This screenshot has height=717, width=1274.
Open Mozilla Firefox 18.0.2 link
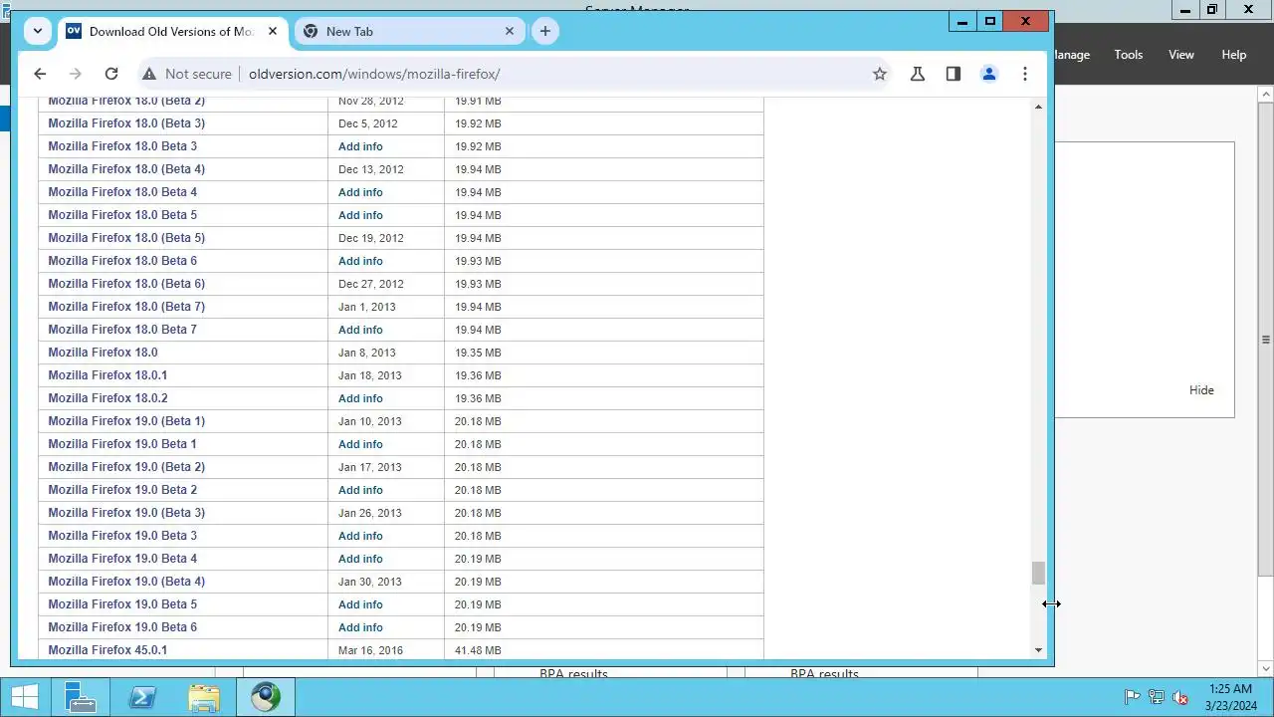tap(107, 398)
